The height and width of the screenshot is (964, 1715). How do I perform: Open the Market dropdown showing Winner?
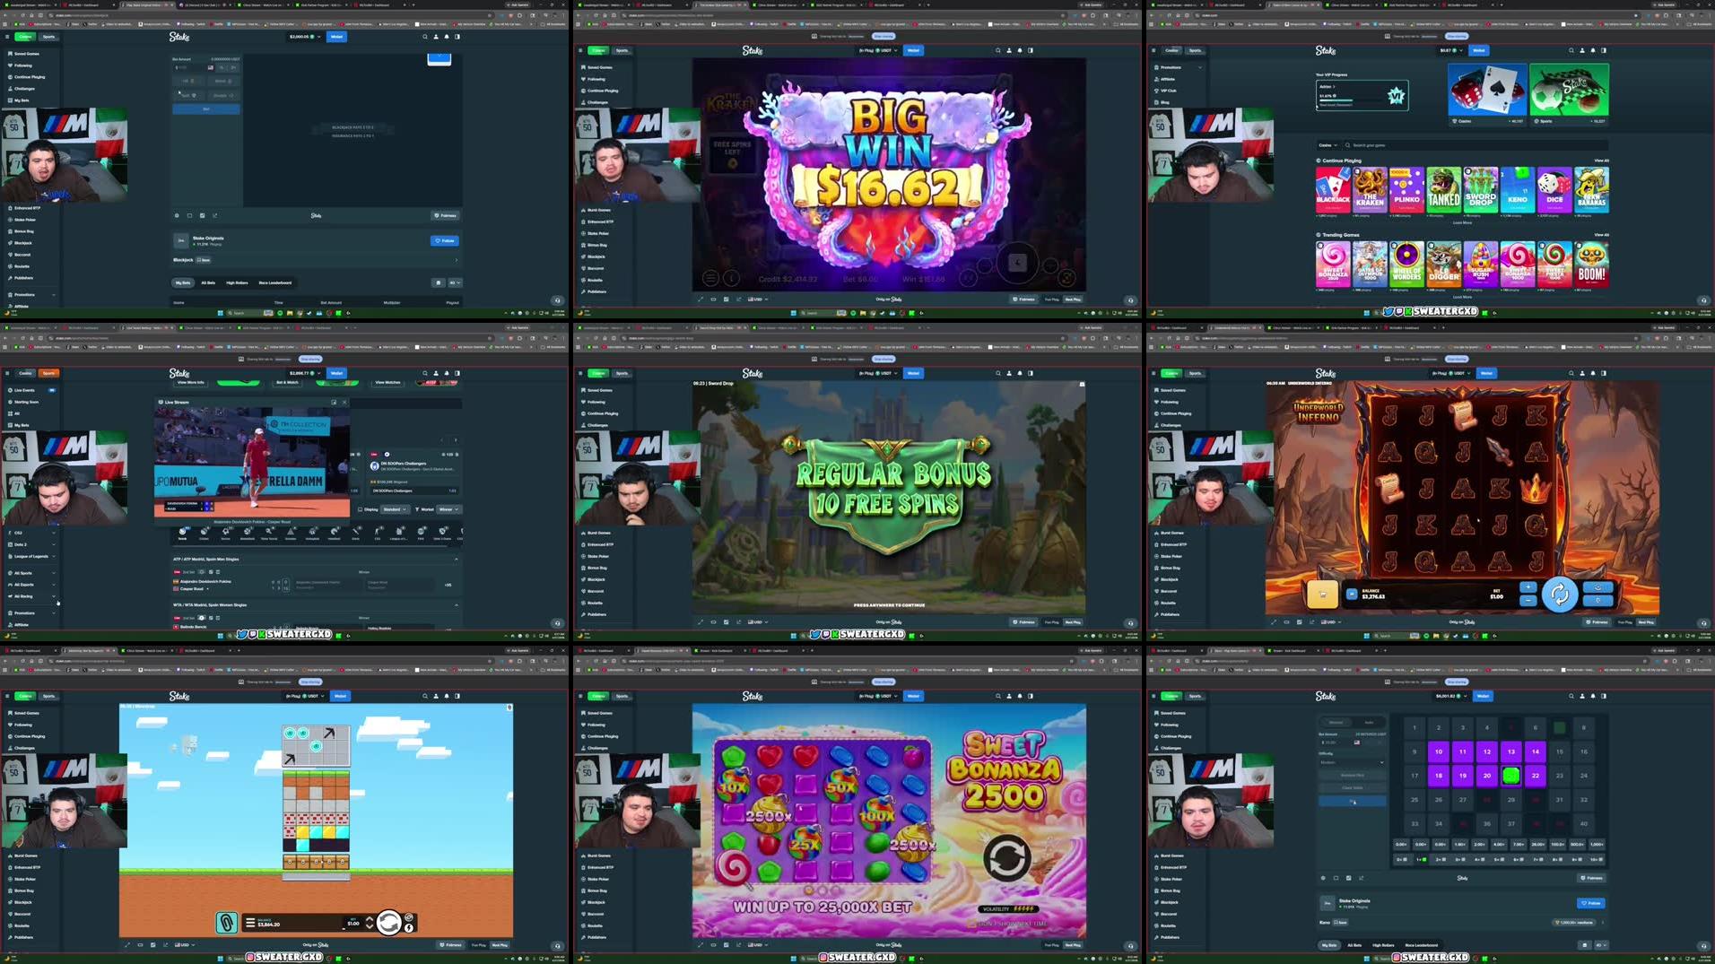448,509
